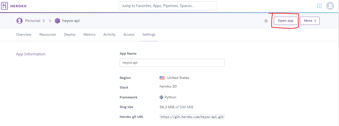
Task: View the Metrics tab
Action: [x=89, y=34]
